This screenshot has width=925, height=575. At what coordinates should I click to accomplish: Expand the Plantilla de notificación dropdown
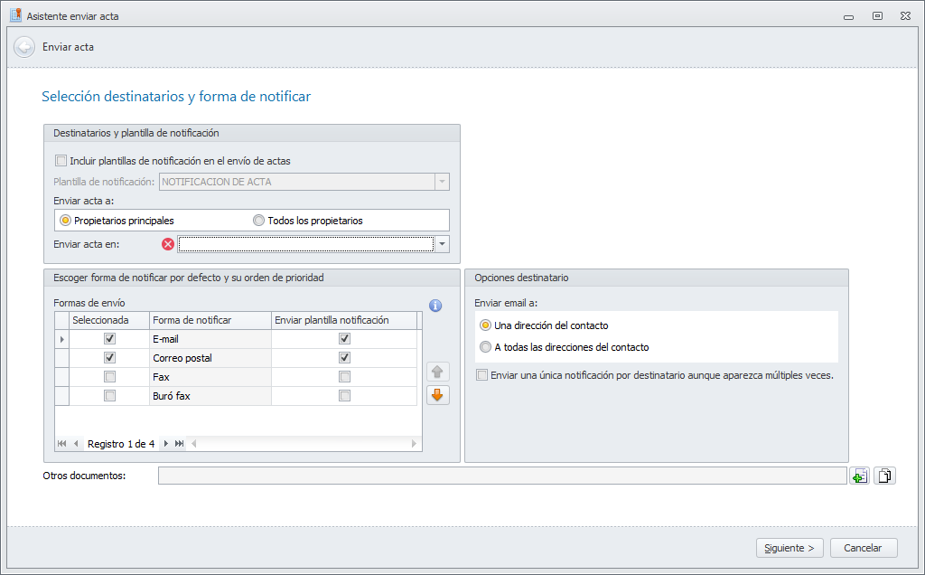pyautogui.click(x=442, y=182)
